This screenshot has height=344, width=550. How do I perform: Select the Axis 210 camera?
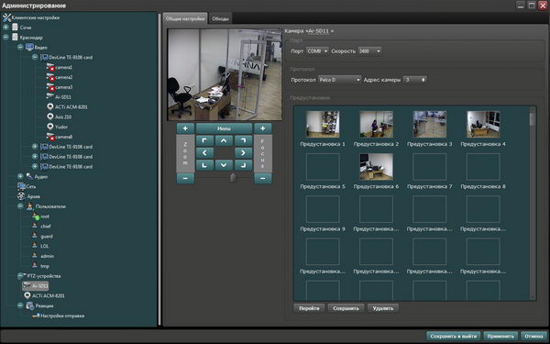[x=63, y=117]
